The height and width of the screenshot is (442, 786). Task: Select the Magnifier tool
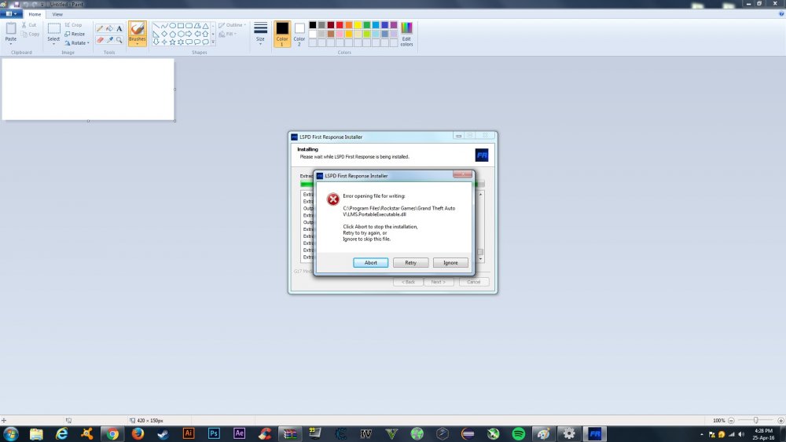pyautogui.click(x=119, y=39)
